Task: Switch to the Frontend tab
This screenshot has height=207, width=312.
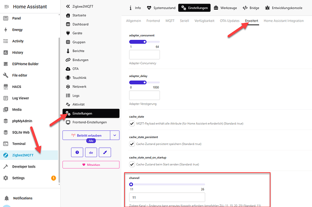Action: pos(153,21)
